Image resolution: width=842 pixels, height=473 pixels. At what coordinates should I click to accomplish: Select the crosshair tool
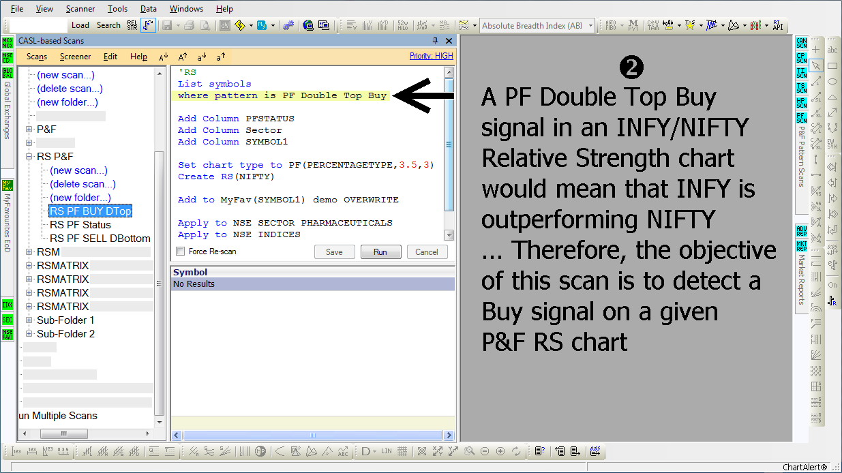point(816,50)
